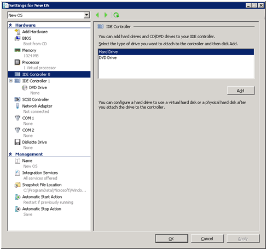Select Snapshot File Location in the tree
Viewport: 267px width, 250px height.
click(x=42, y=184)
